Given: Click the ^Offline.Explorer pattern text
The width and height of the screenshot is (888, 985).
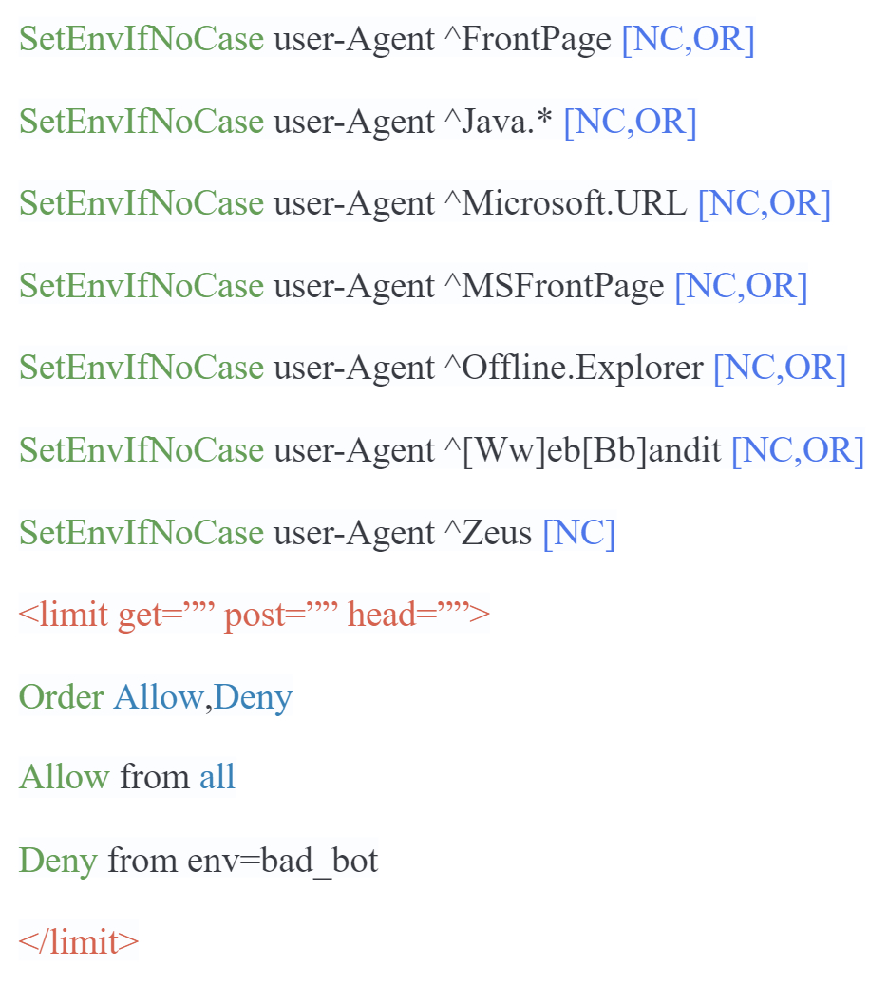Looking at the screenshot, I should [574, 368].
